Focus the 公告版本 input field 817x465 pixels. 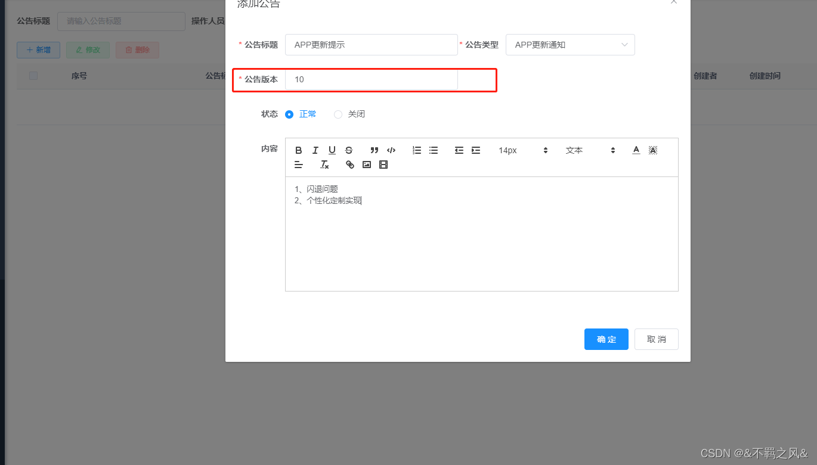[x=371, y=79]
